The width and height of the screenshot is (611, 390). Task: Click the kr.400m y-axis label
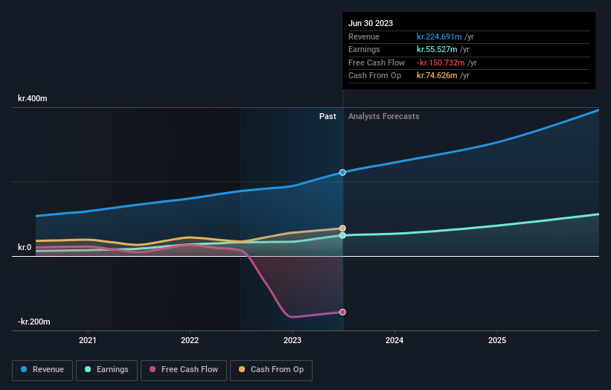pos(32,98)
